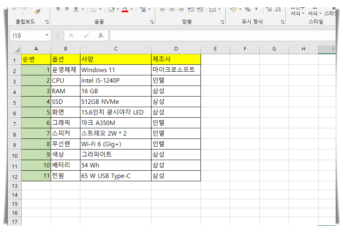Open the underline style dropdown arrow

tap(82, 9)
